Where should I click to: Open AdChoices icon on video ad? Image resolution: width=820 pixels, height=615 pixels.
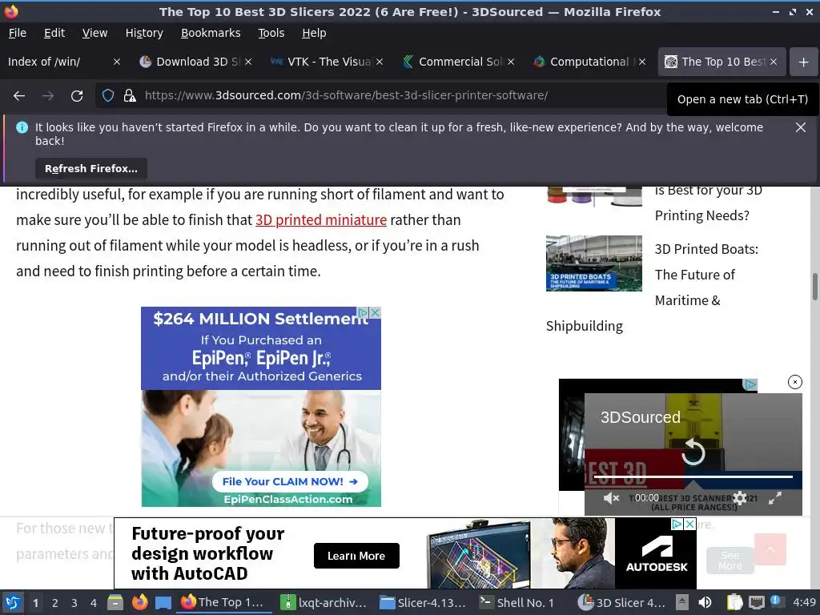pos(750,384)
